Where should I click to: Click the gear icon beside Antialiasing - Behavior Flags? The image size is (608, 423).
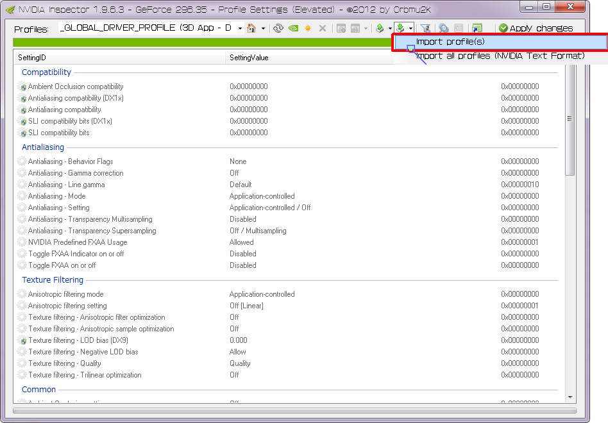[22, 161]
